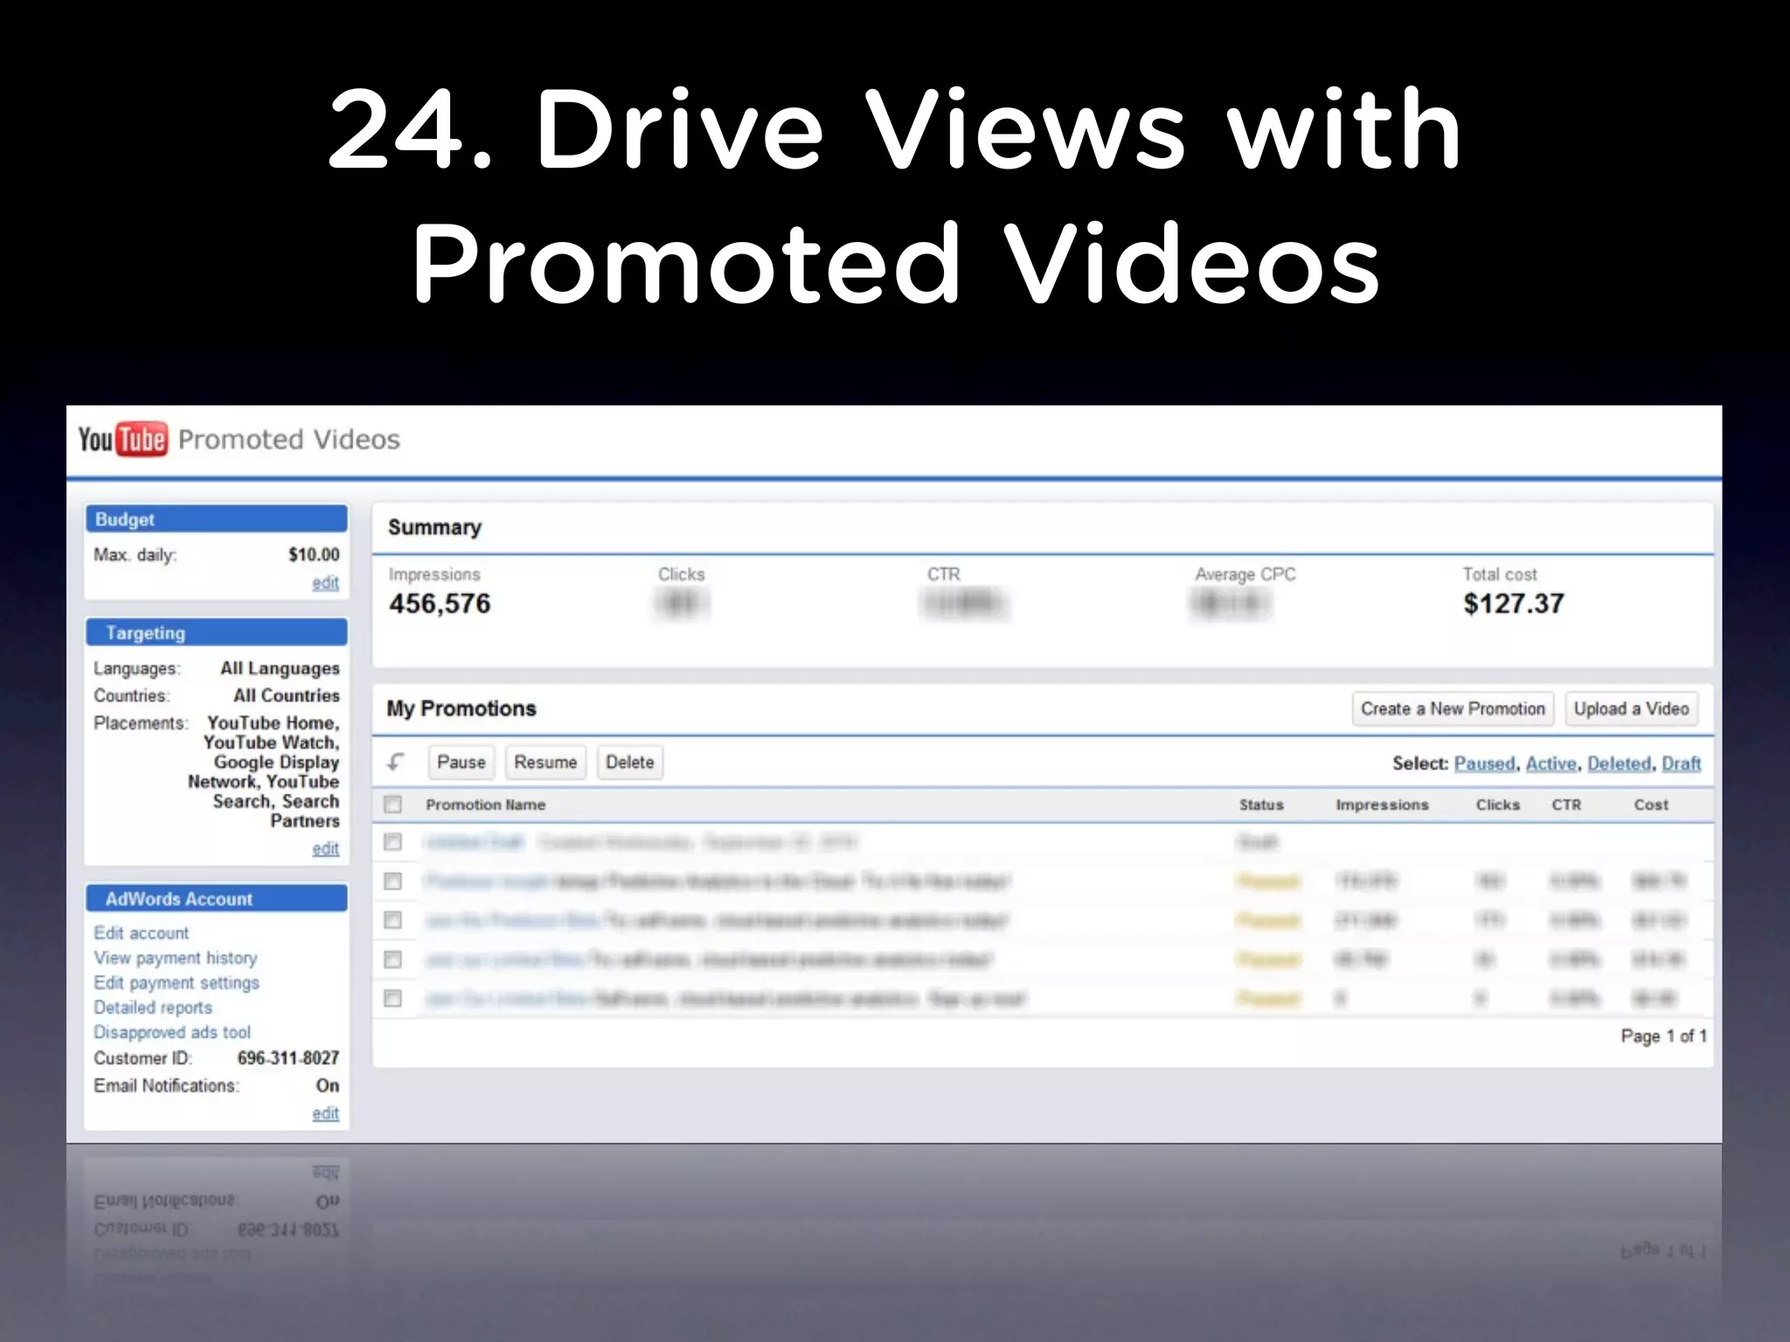Open View payment history link

[176, 958]
